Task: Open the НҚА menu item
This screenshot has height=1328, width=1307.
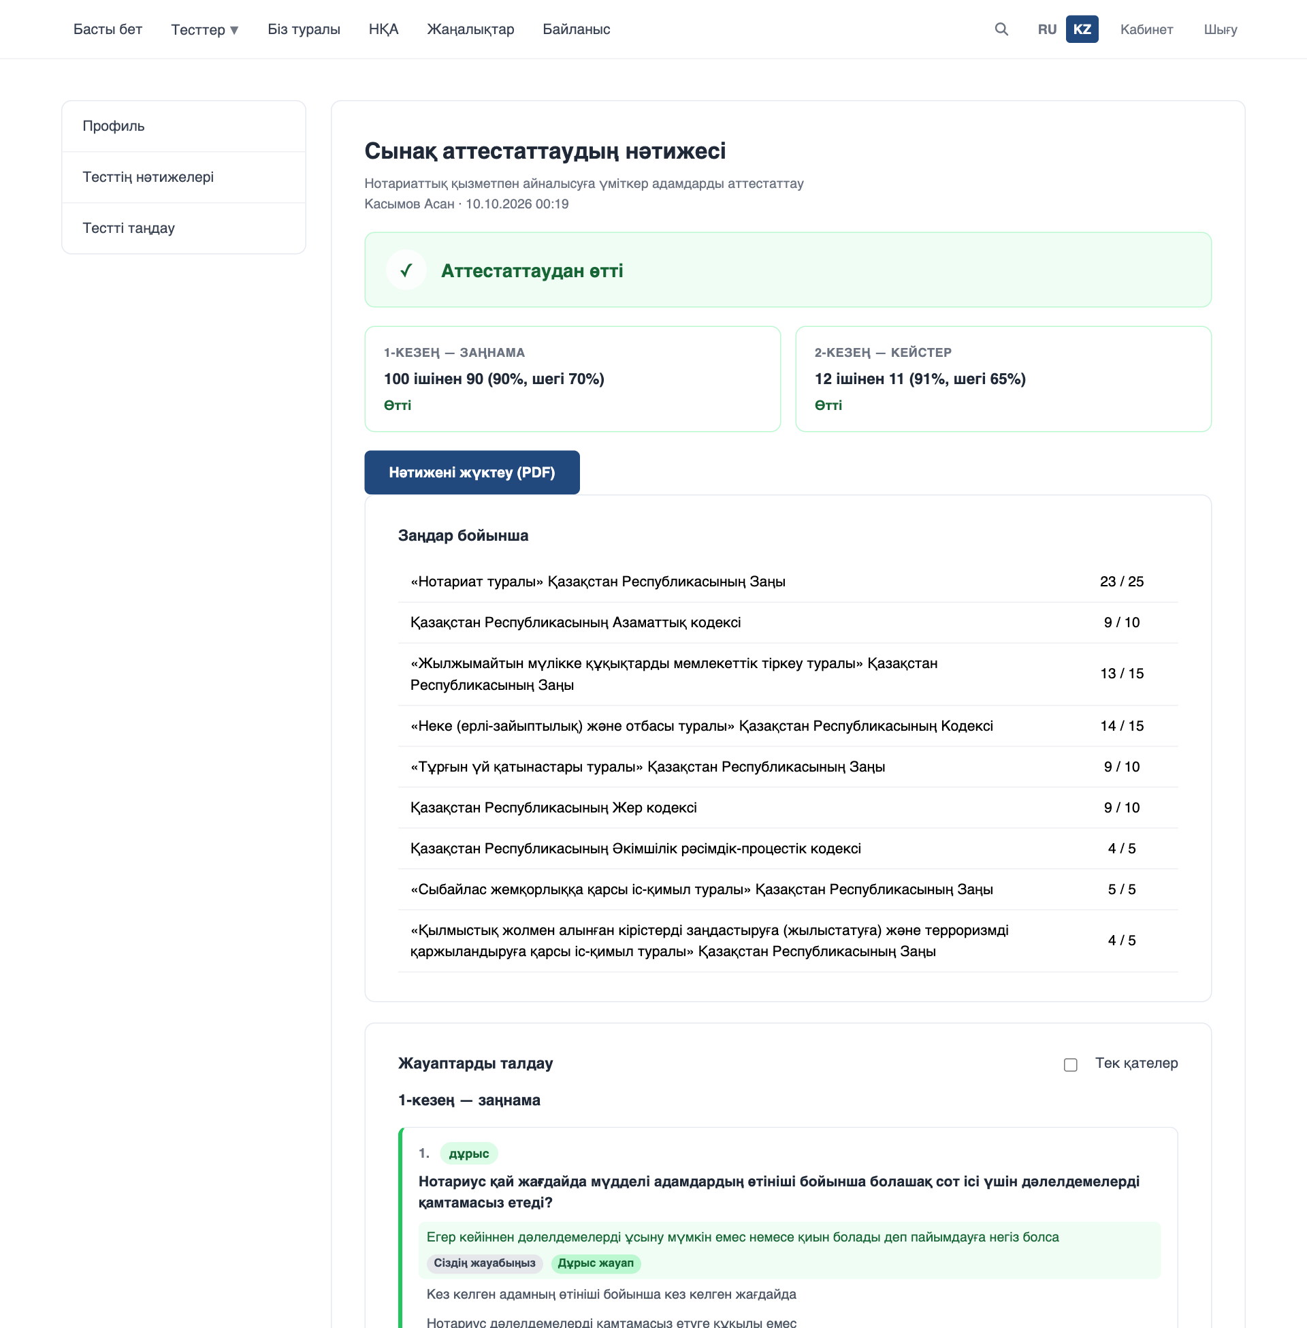Action: (383, 29)
